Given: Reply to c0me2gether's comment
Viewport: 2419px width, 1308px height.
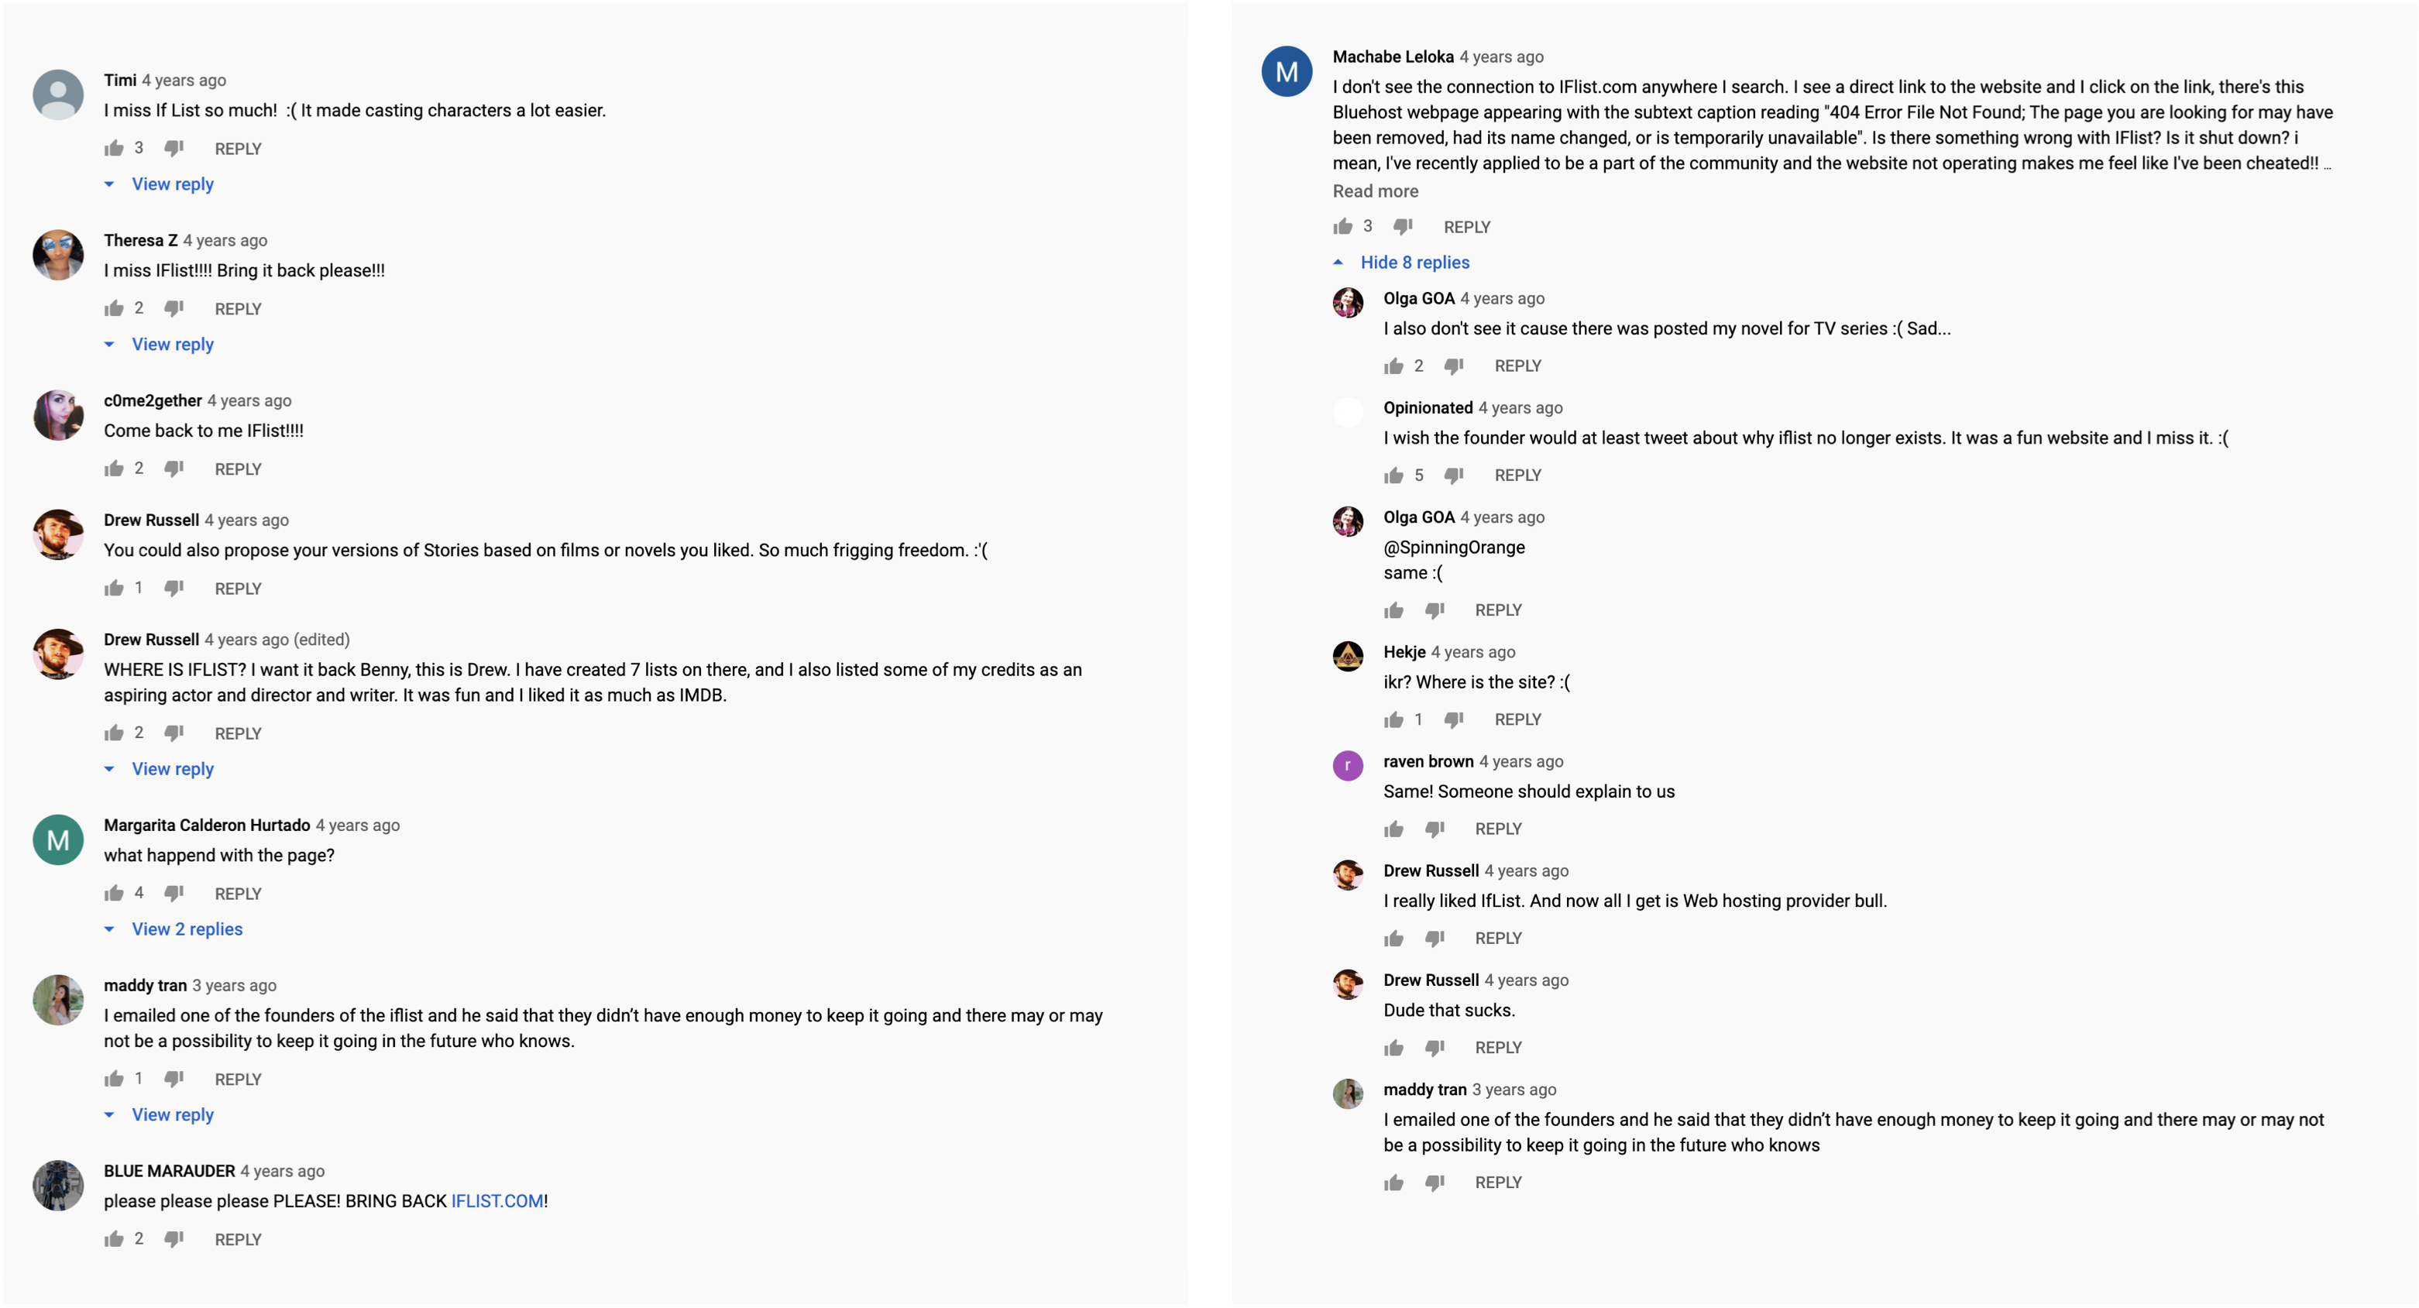Looking at the screenshot, I should (x=238, y=469).
